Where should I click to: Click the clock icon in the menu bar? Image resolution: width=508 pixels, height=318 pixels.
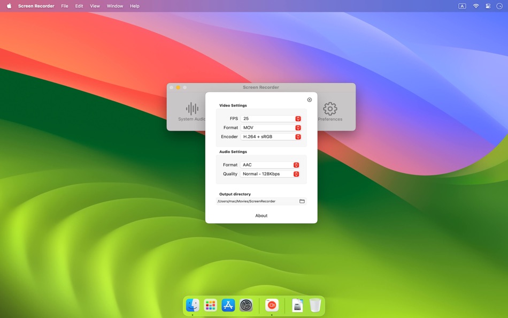point(499,6)
